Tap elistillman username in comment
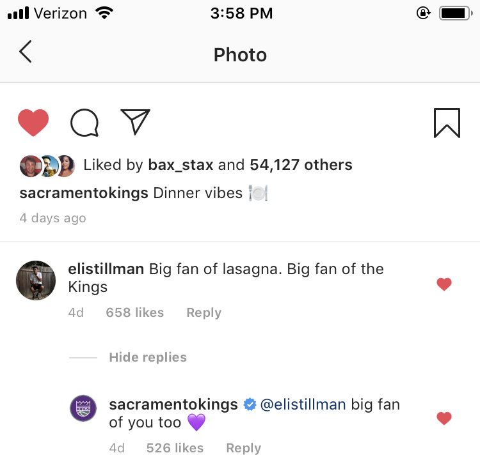 (x=106, y=269)
